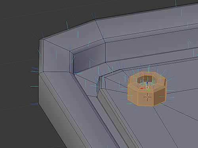Screen dimensions: 198x148
Task: Select the flat face left of the recess
Action: point(56,56)
